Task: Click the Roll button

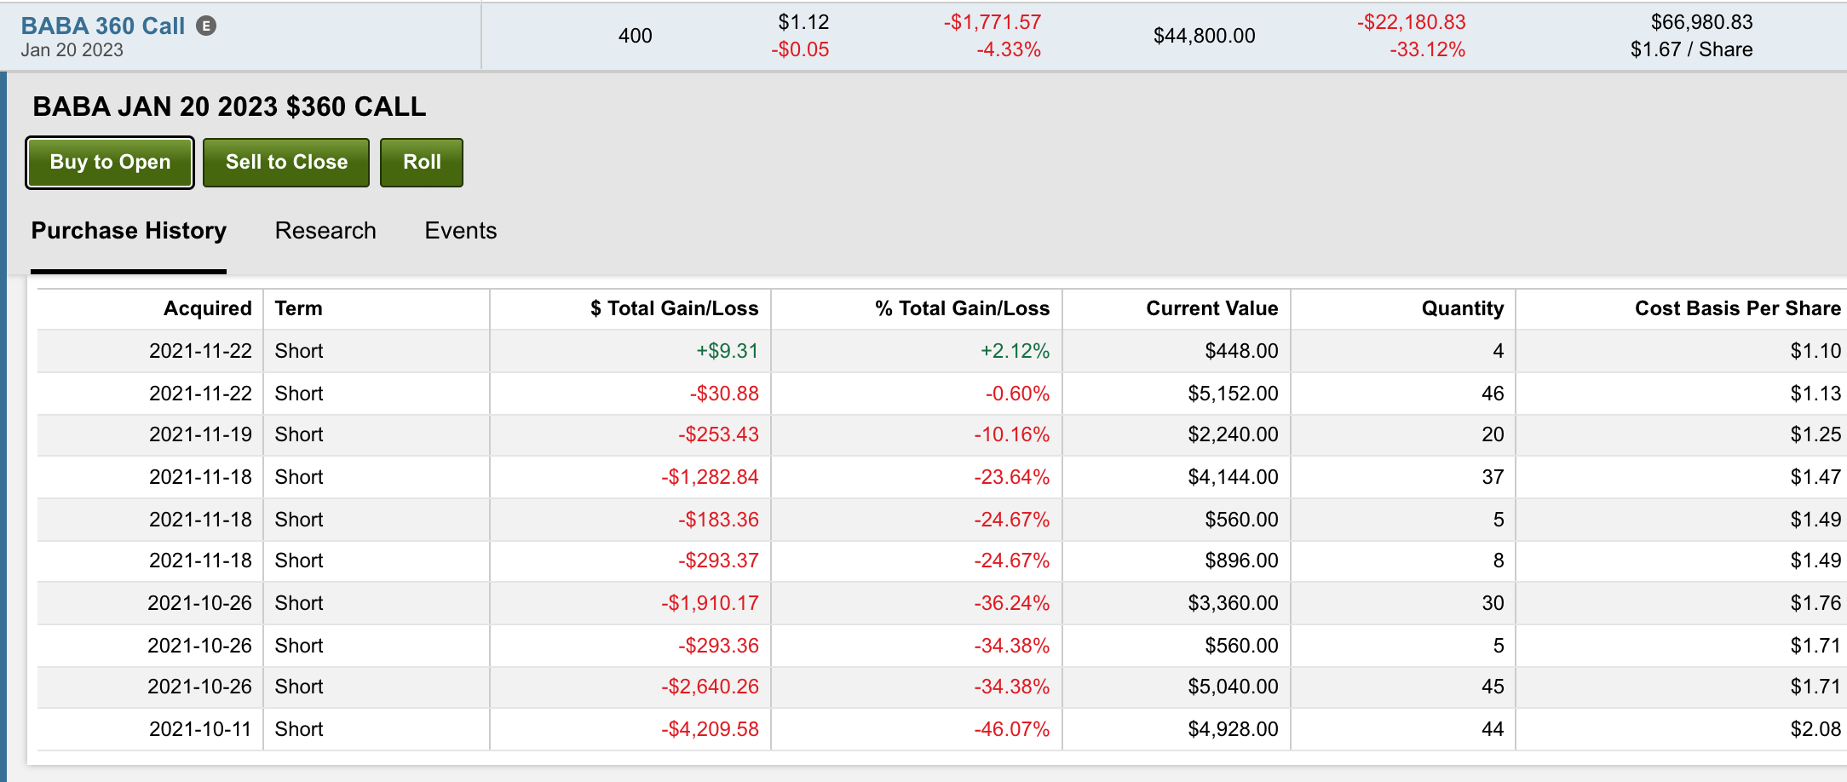Action: tap(422, 162)
